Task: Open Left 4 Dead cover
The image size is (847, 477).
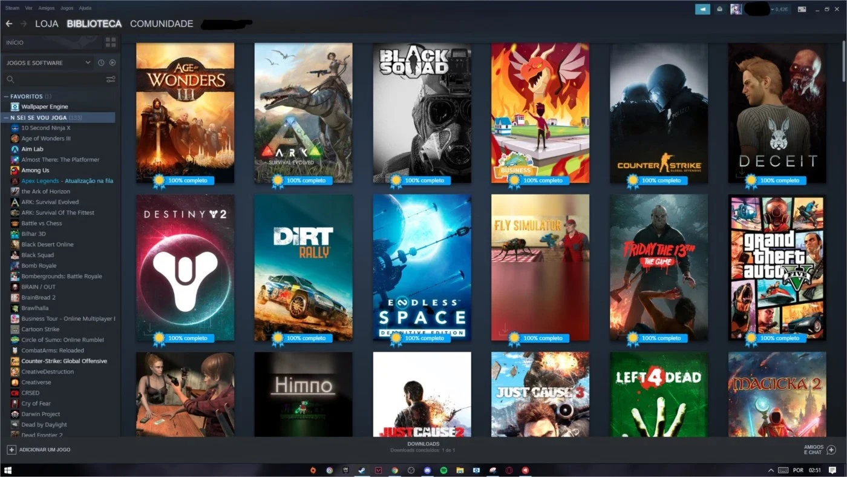Action: (659, 394)
